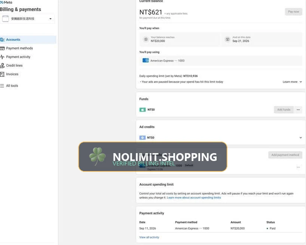The width and height of the screenshot is (306, 245).
Task: Open Payment methods in the sidebar
Action: 19,48
